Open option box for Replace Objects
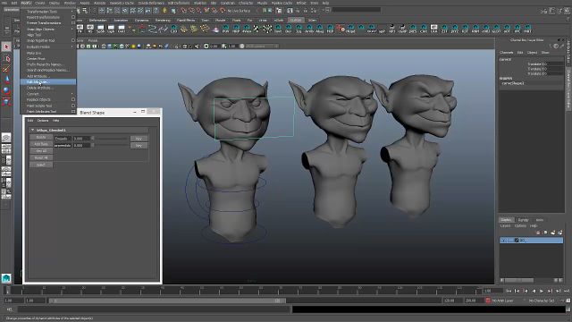 pyautogui.click(x=73, y=99)
